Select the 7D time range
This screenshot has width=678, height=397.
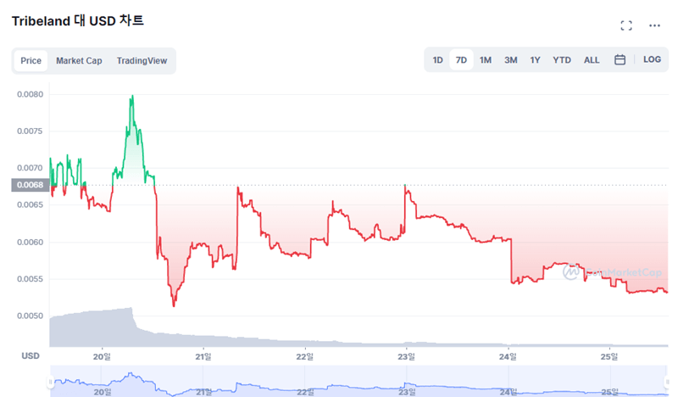(x=461, y=59)
